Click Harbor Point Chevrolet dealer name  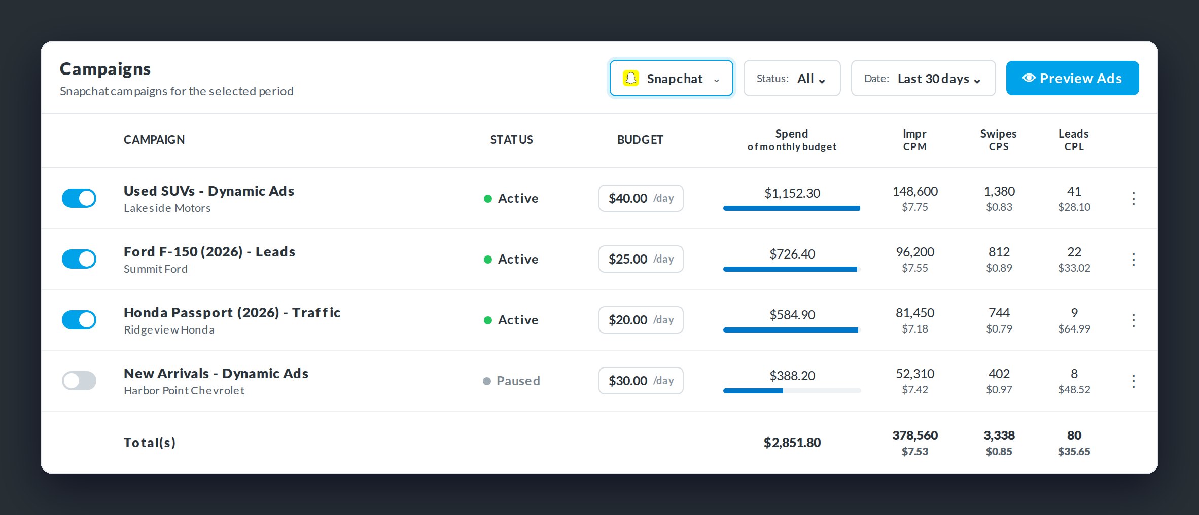[184, 391]
